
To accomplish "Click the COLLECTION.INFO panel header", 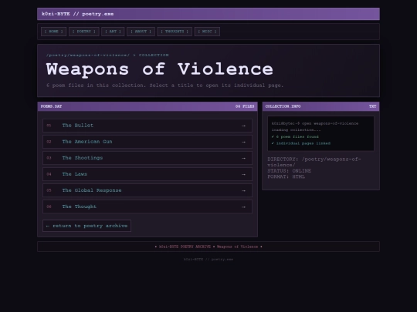I will click(320, 106).
